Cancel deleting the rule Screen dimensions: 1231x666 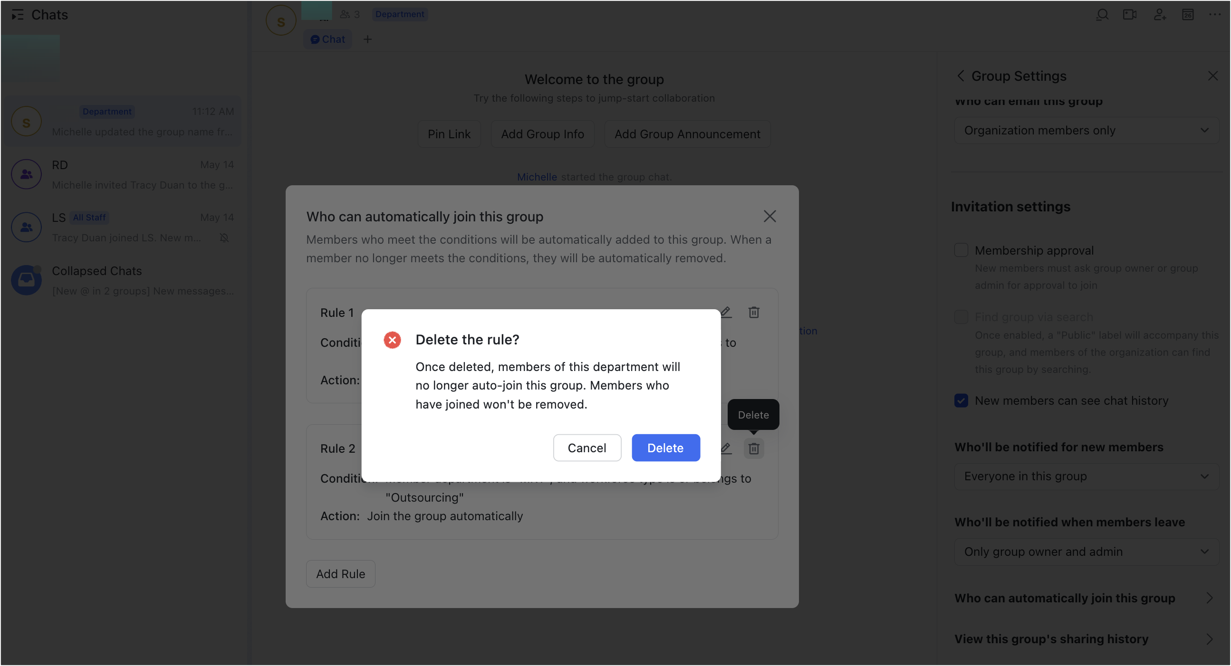pyautogui.click(x=587, y=447)
